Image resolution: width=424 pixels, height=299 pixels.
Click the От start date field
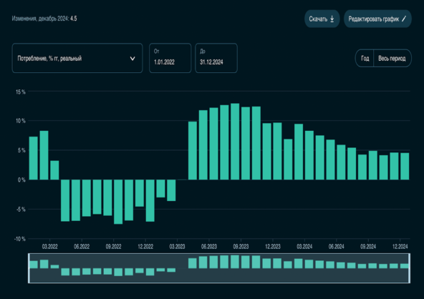point(170,58)
